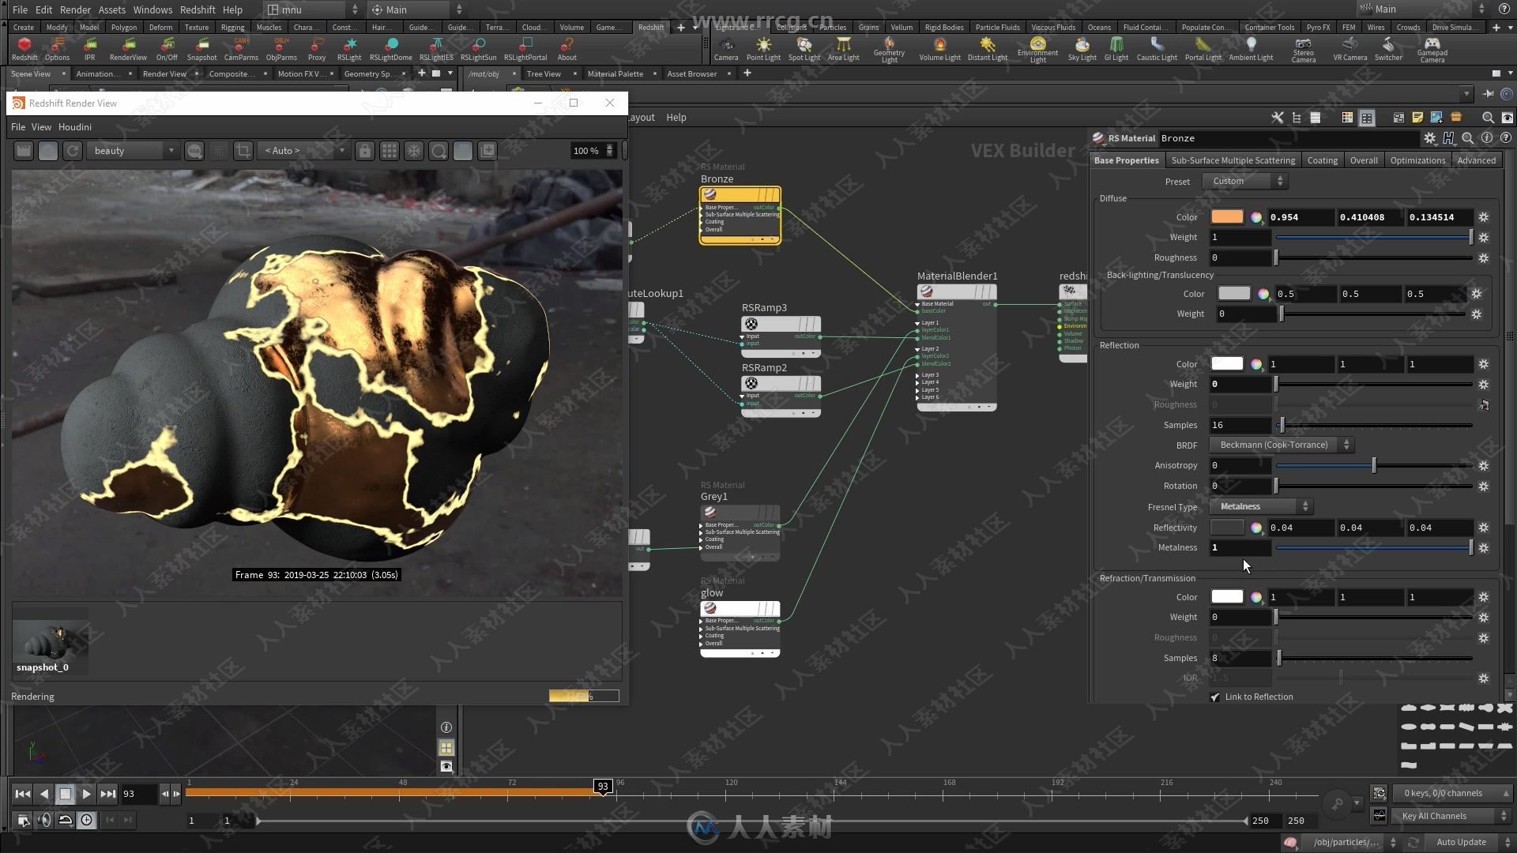Image resolution: width=1517 pixels, height=853 pixels.
Task: Drag the Diffuse Color orange swatch
Action: point(1227,216)
